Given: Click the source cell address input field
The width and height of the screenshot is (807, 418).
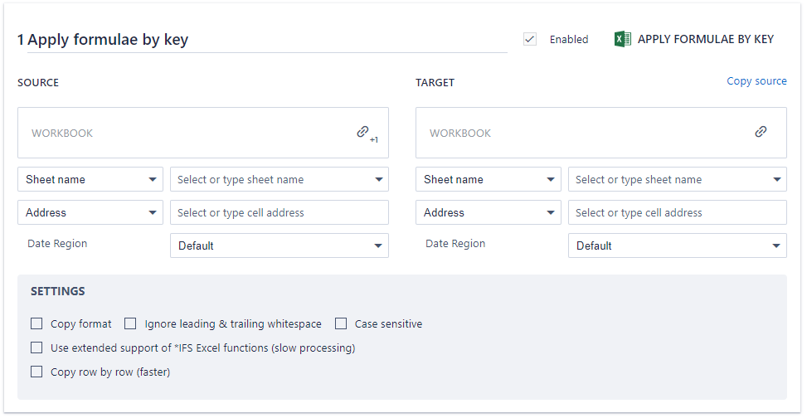Looking at the screenshot, I should tap(279, 212).
